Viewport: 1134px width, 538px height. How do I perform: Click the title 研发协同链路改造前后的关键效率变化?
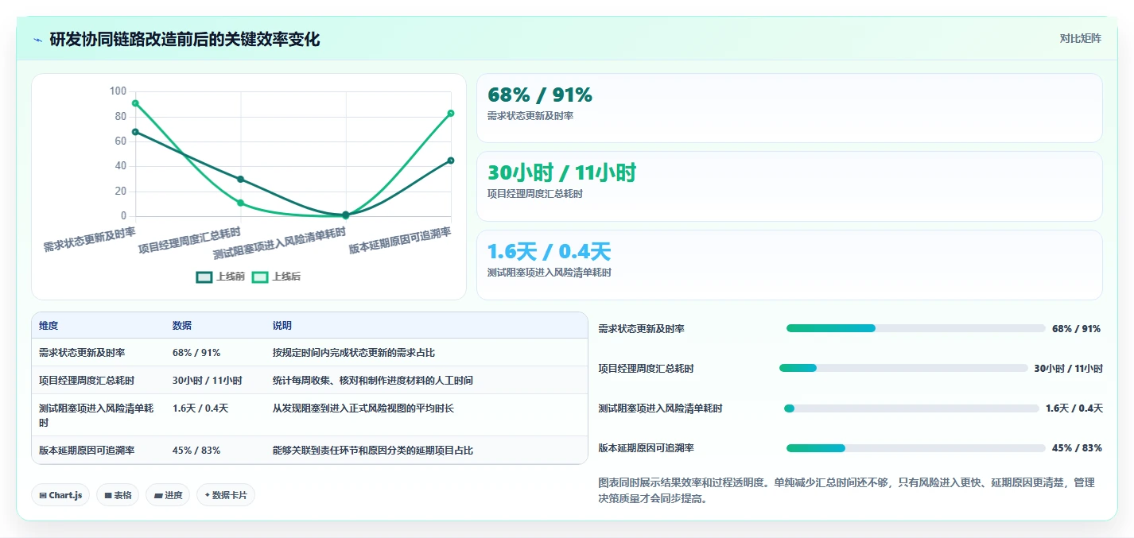coord(185,40)
